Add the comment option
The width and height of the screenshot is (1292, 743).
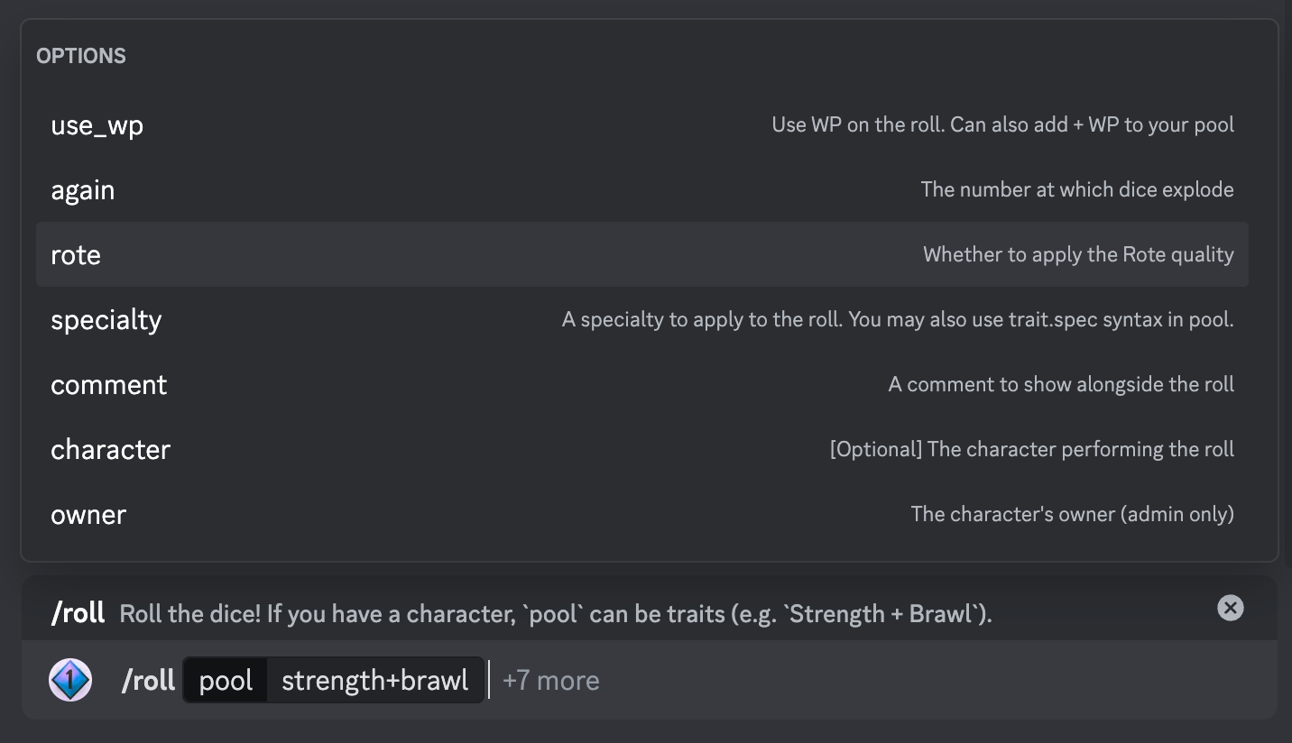click(642, 384)
